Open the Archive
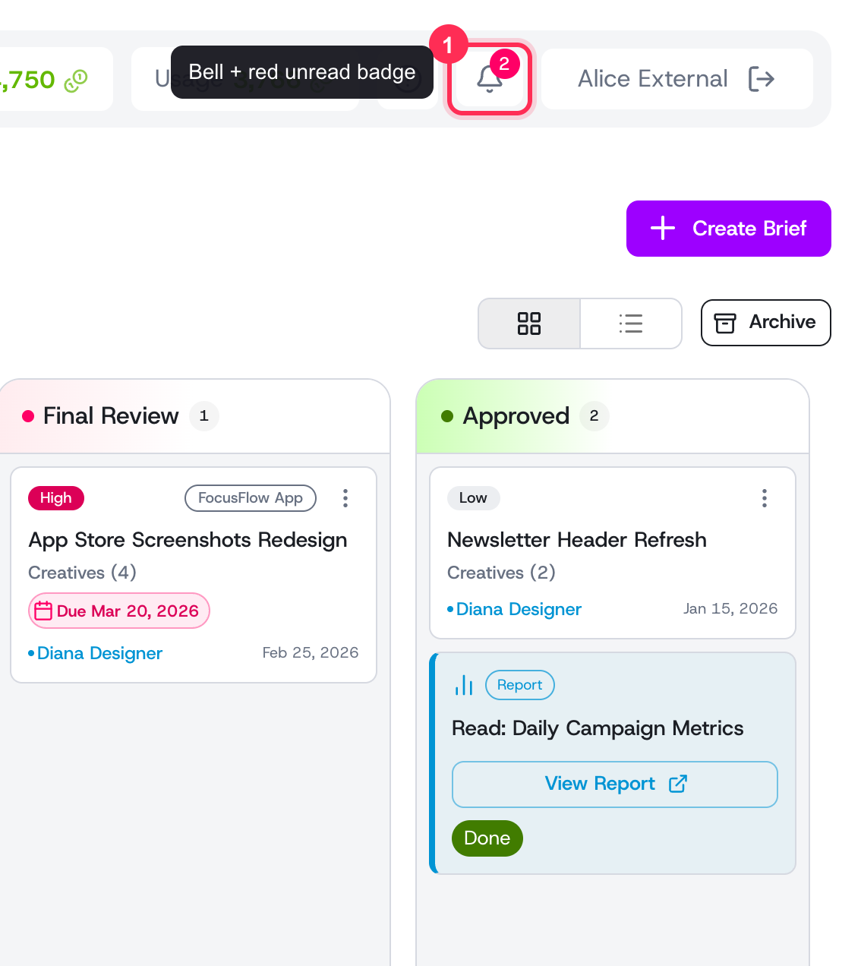 (x=765, y=323)
